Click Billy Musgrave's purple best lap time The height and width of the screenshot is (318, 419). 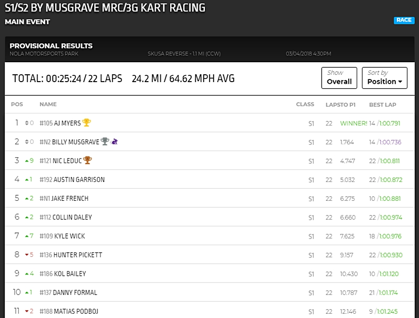coord(389,142)
